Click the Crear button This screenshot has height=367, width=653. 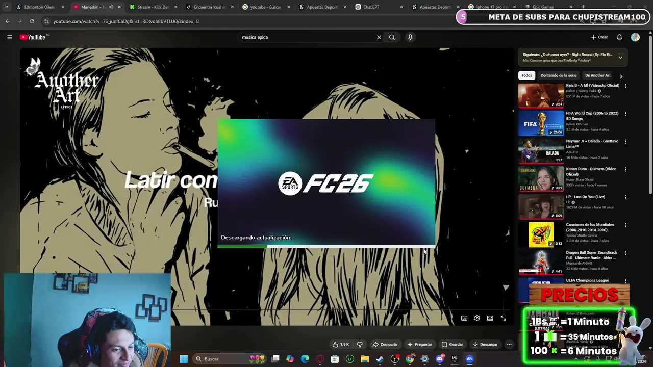(x=599, y=37)
